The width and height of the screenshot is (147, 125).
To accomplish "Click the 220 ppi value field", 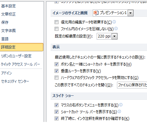I will pos(104,36).
